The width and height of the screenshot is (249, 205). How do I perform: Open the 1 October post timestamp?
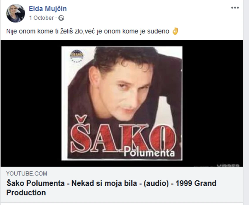[41, 18]
